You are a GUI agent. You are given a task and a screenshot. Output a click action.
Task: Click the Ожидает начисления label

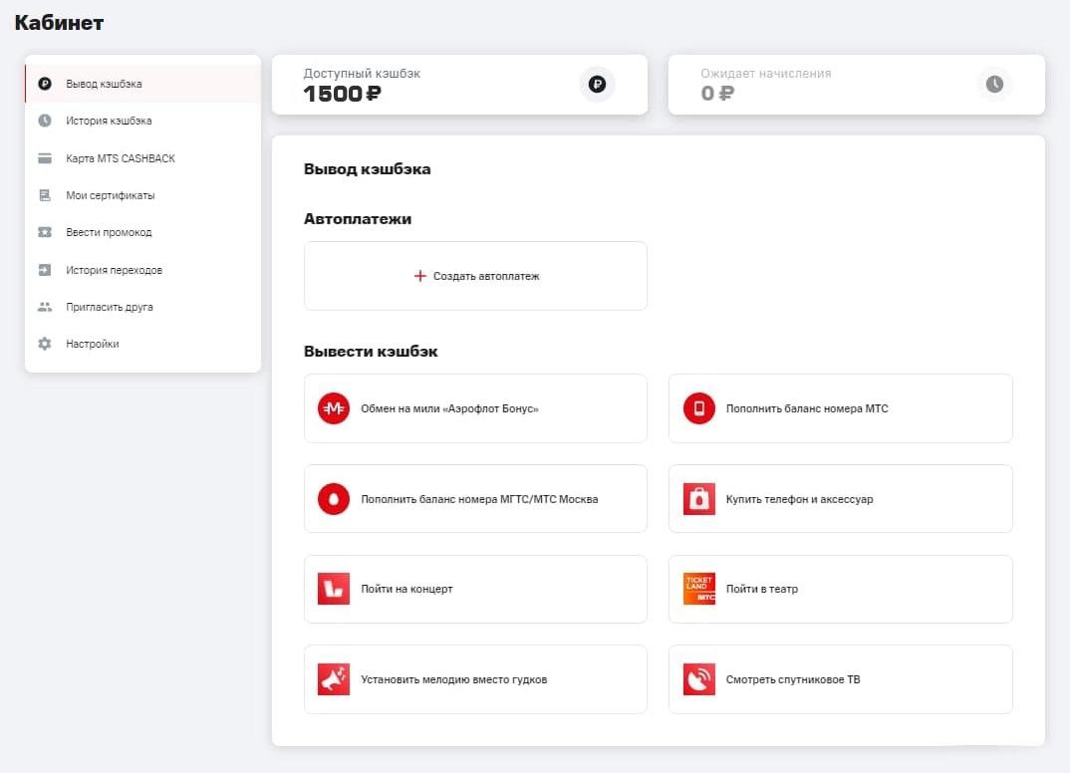(x=766, y=73)
